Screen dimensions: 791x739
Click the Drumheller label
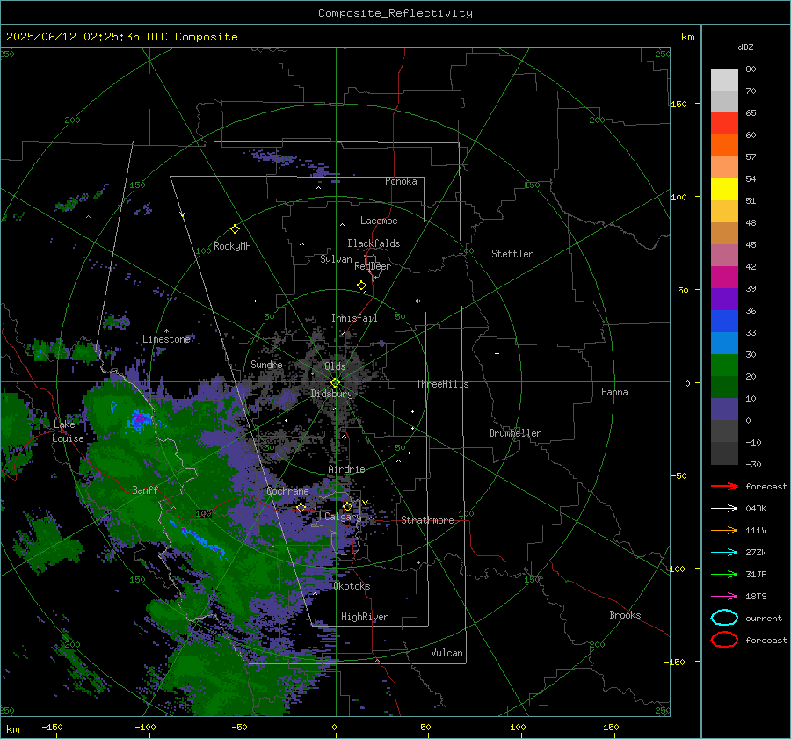515,433
